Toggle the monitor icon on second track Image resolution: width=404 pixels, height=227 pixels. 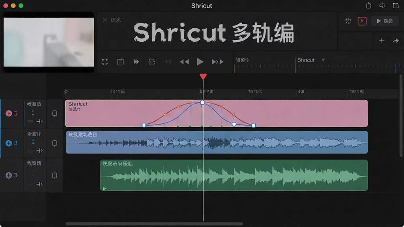pos(54,143)
